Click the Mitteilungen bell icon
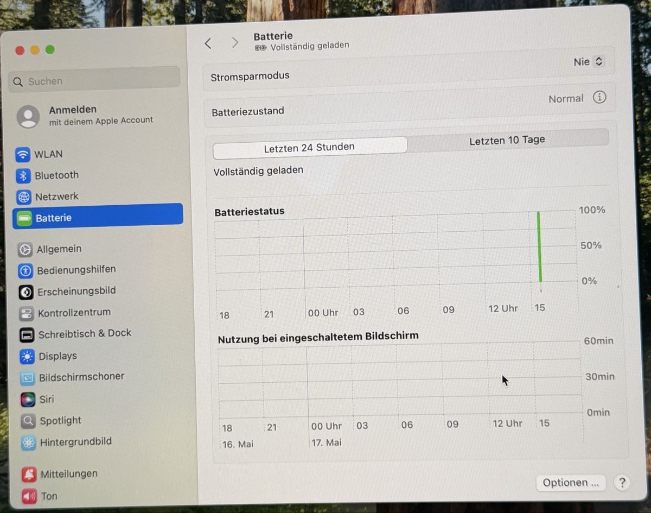The image size is (651, 513). point(29,474)
